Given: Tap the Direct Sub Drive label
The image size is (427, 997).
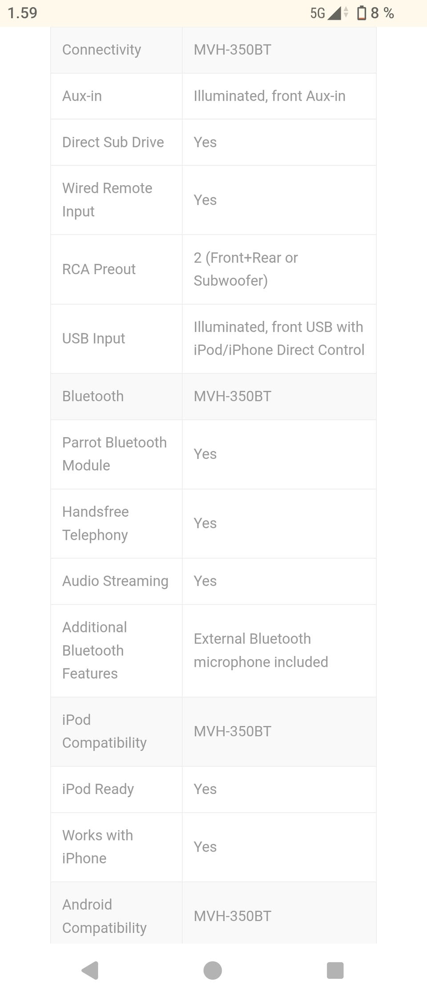Looking at the screenshot, I should (x=113, y=142).
